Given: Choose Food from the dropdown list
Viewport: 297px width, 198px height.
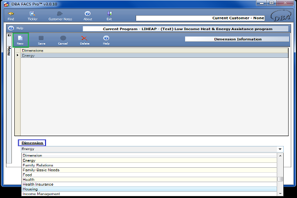Looking at the screenshot, I should pyautogui.click(x=149, y=175).
